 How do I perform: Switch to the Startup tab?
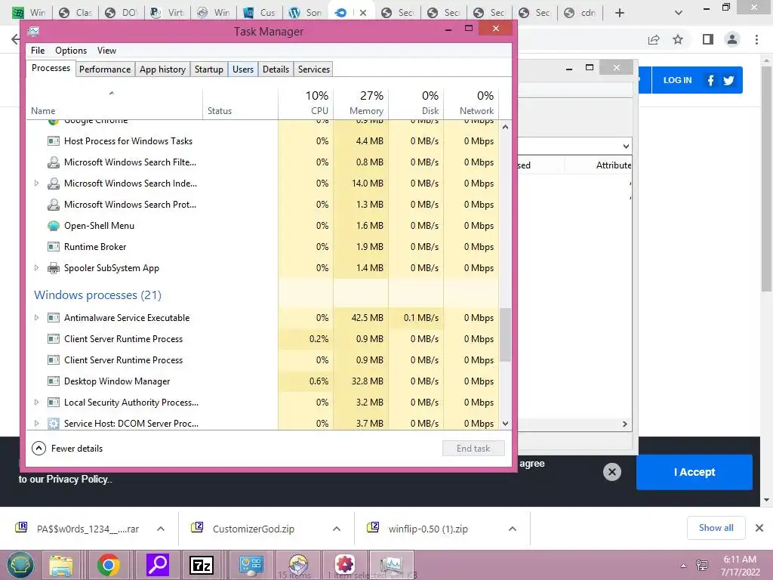pos(209,69)
